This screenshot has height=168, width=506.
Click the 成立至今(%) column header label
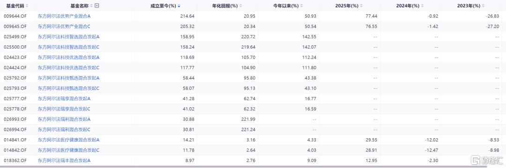pyautogui.click(x=164, y=6)
